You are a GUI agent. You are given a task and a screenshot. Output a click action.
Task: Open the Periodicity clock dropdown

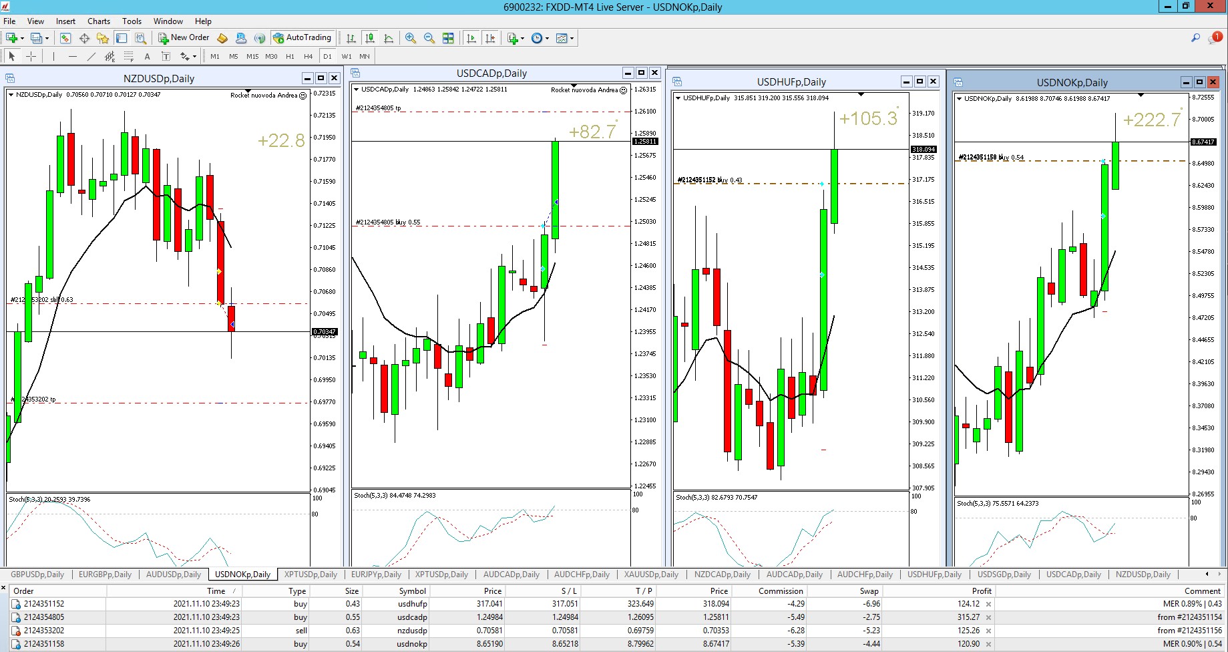point(540,38)
